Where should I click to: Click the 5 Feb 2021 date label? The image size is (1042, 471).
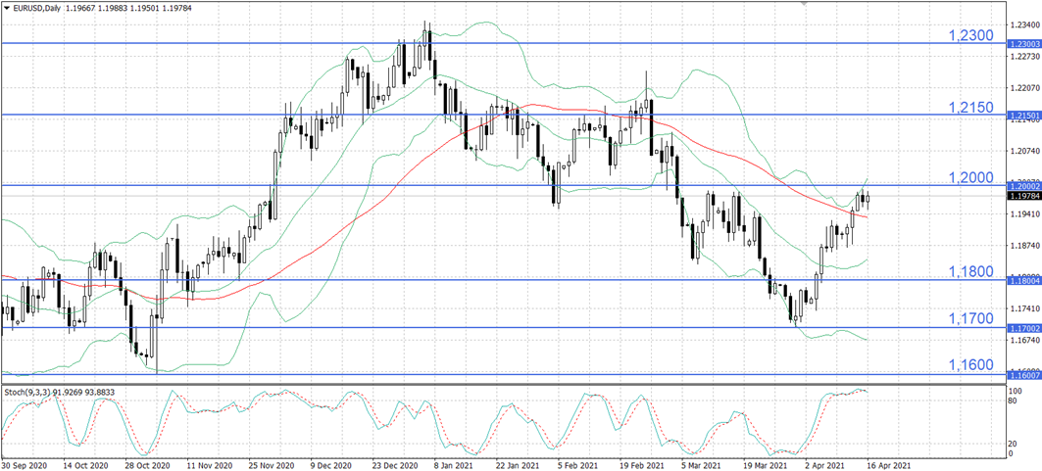click(x=580, y=466)
